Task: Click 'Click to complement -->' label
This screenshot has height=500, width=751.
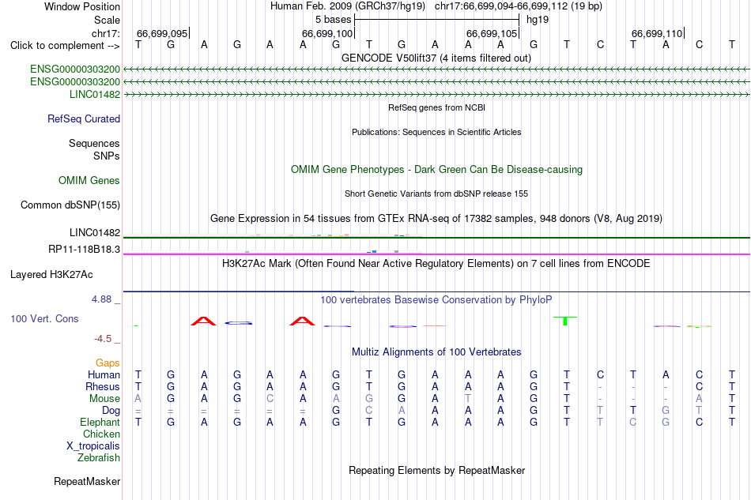Action: (x=65, y=46)
